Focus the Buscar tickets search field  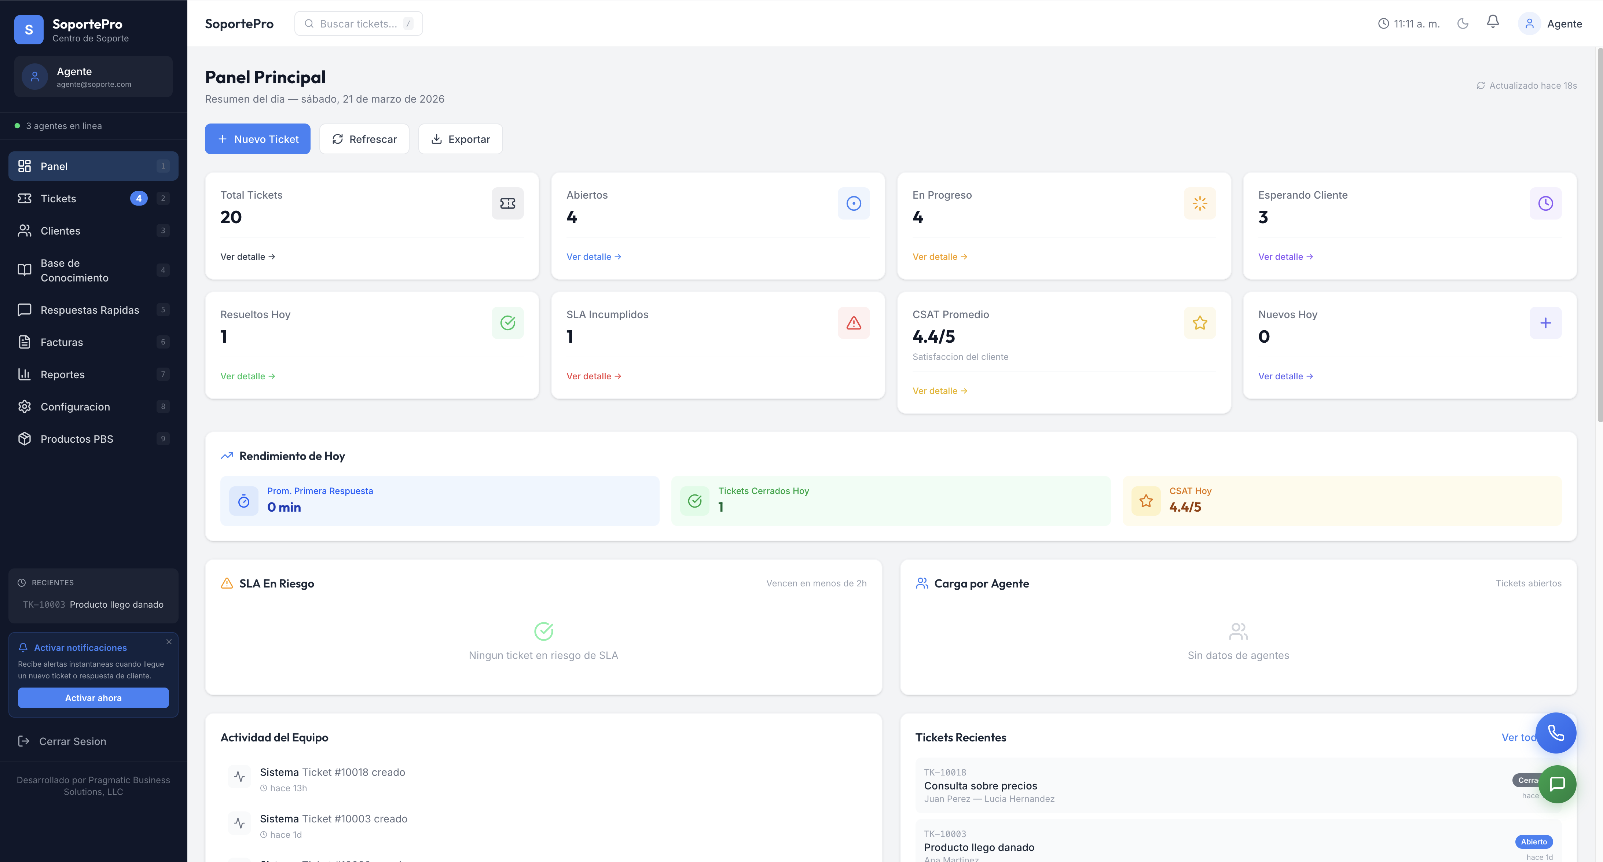pos(359,23)
